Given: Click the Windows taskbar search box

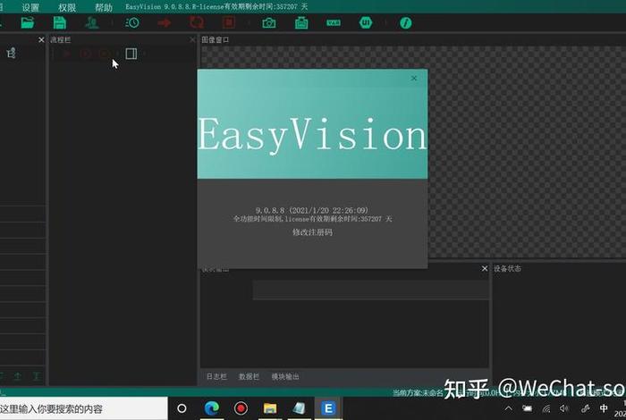Looking at the screenshot, I should point(83,408).
